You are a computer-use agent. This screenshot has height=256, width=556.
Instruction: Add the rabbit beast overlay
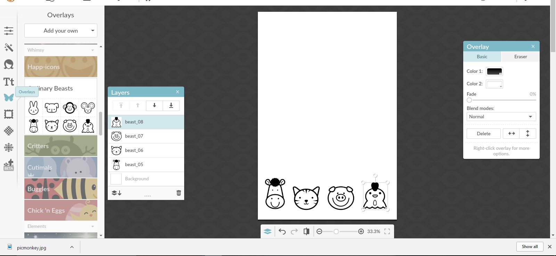[x=34, y=108]
